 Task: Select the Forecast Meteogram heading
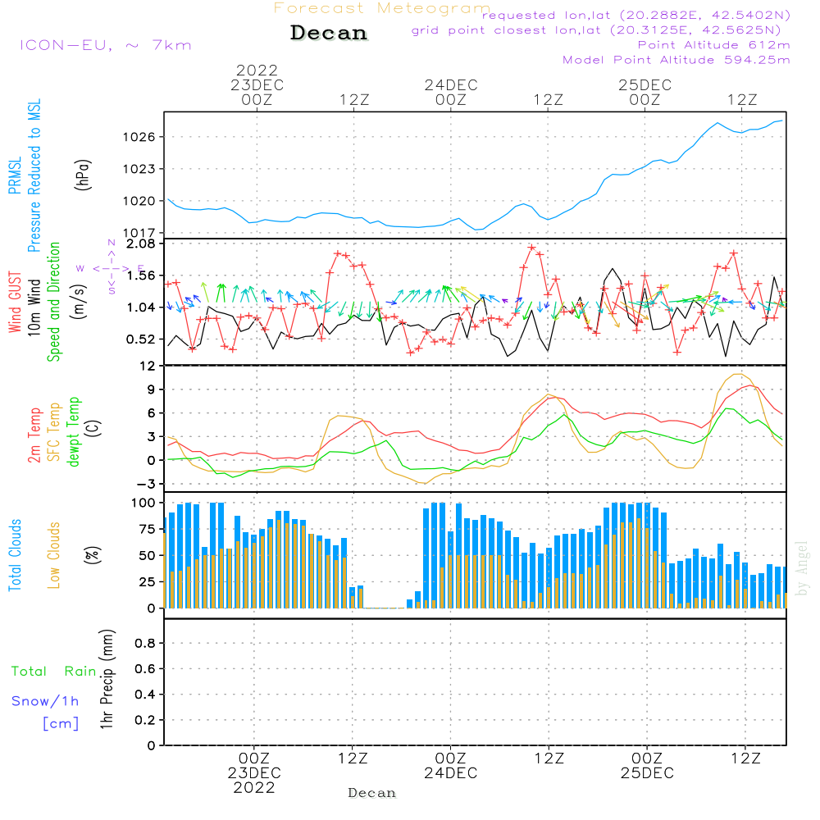(x=382, y=8)
